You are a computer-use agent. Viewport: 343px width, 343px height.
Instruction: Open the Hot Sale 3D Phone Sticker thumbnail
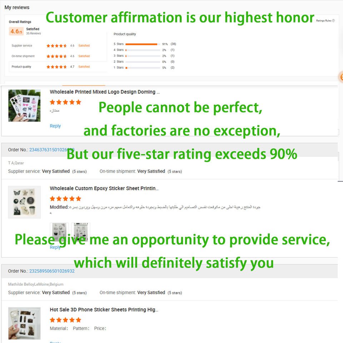tap(24, 323)
